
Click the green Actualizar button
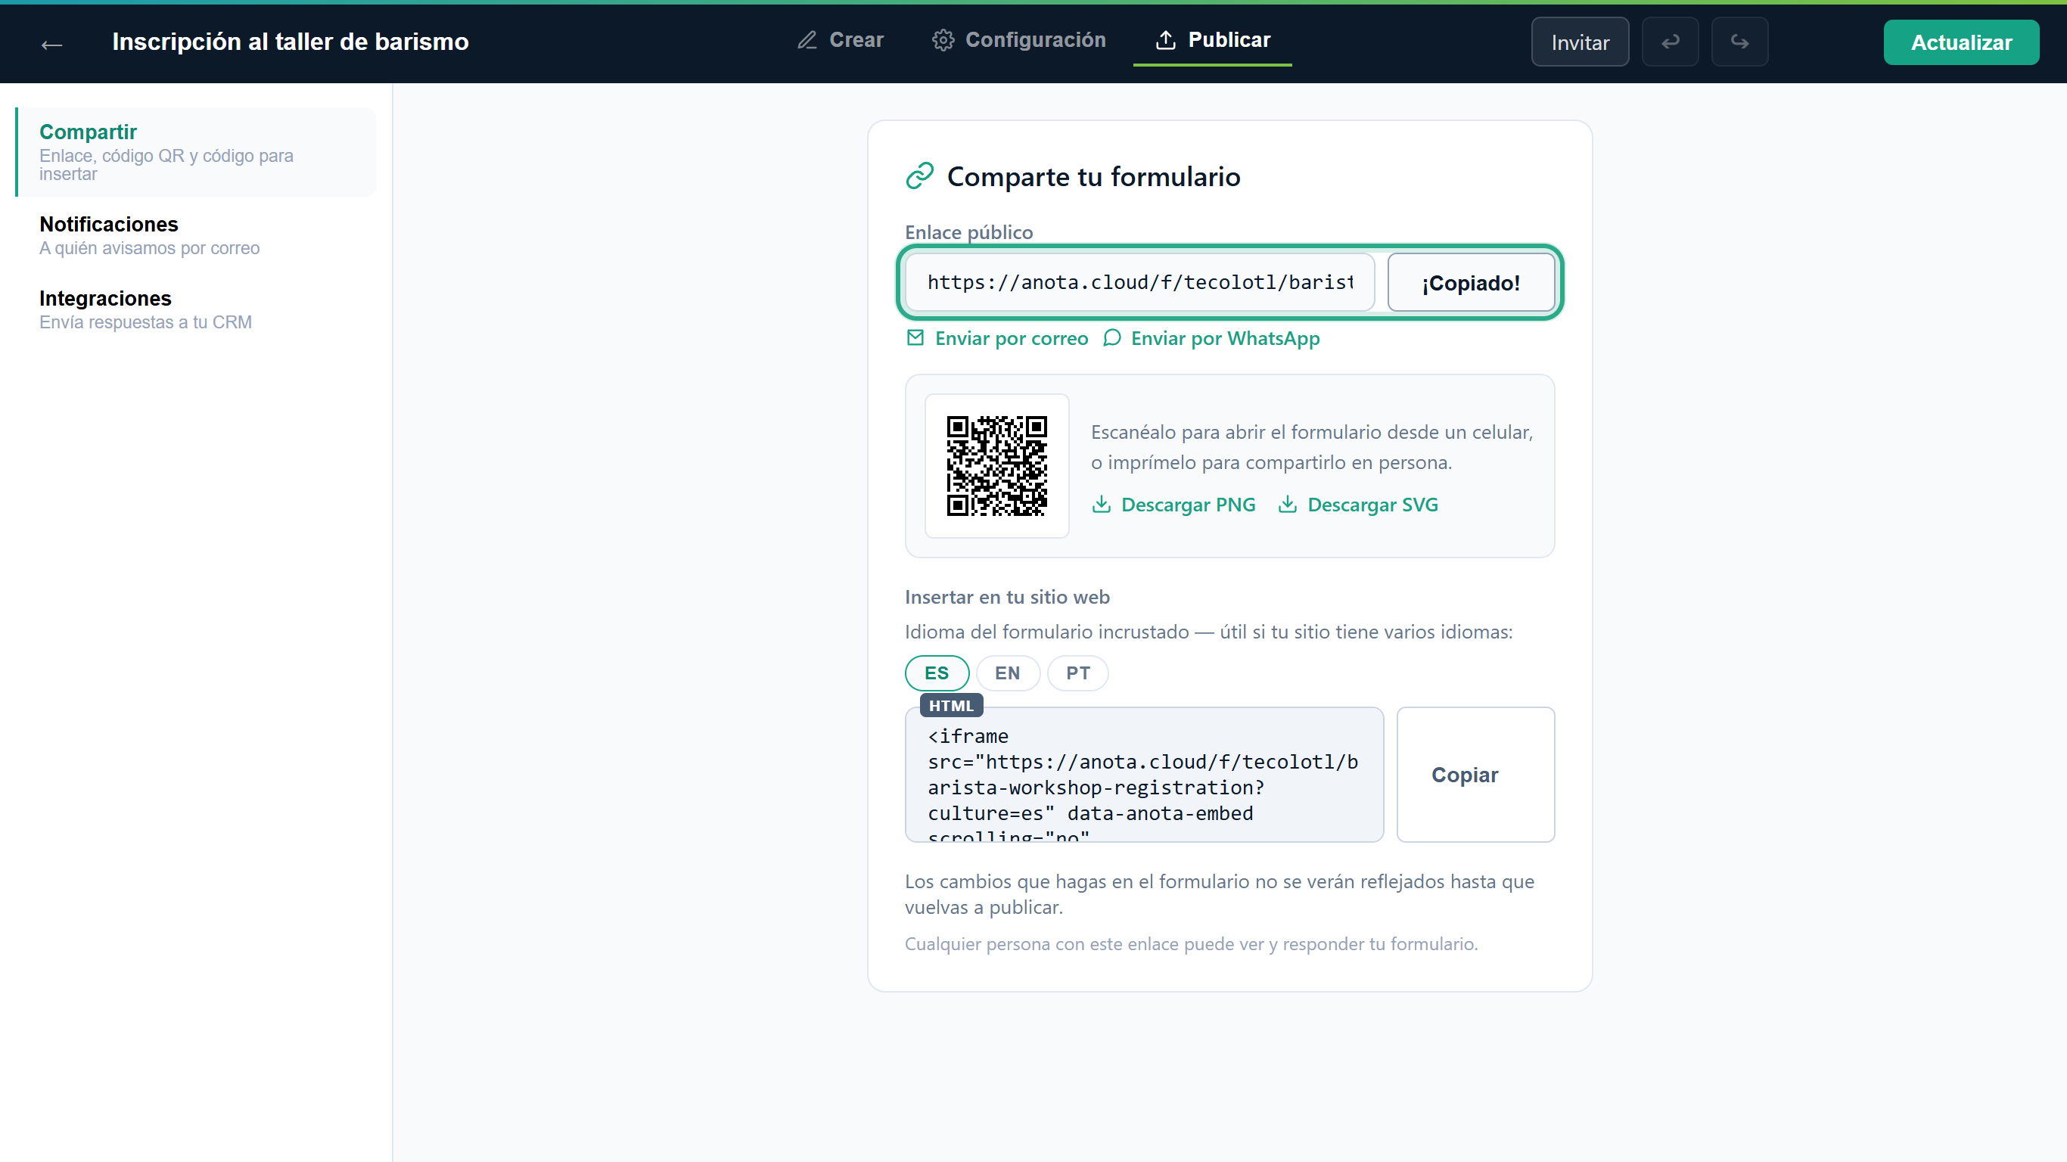pos(1960,42)
